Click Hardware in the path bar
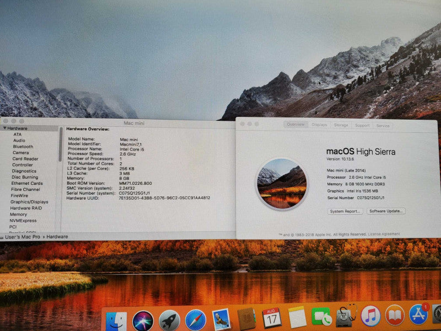This screenshot has width=441, height=331. pos(57,237)
